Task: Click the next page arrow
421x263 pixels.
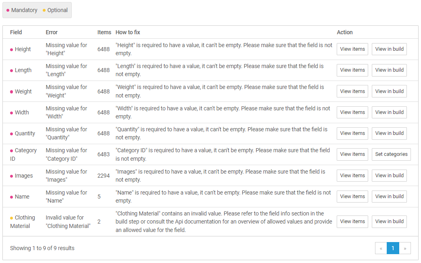Action: coord(405,248)
